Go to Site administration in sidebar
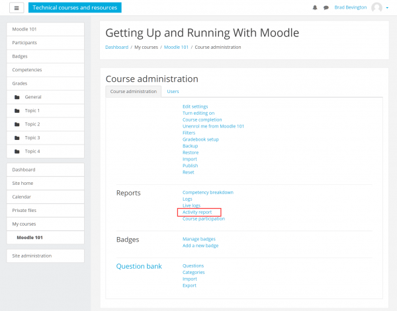Viewport: 397px width, 311px height. coord(32,256)
